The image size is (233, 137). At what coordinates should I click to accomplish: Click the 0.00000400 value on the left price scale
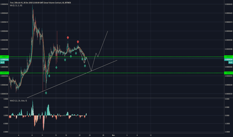4,31
